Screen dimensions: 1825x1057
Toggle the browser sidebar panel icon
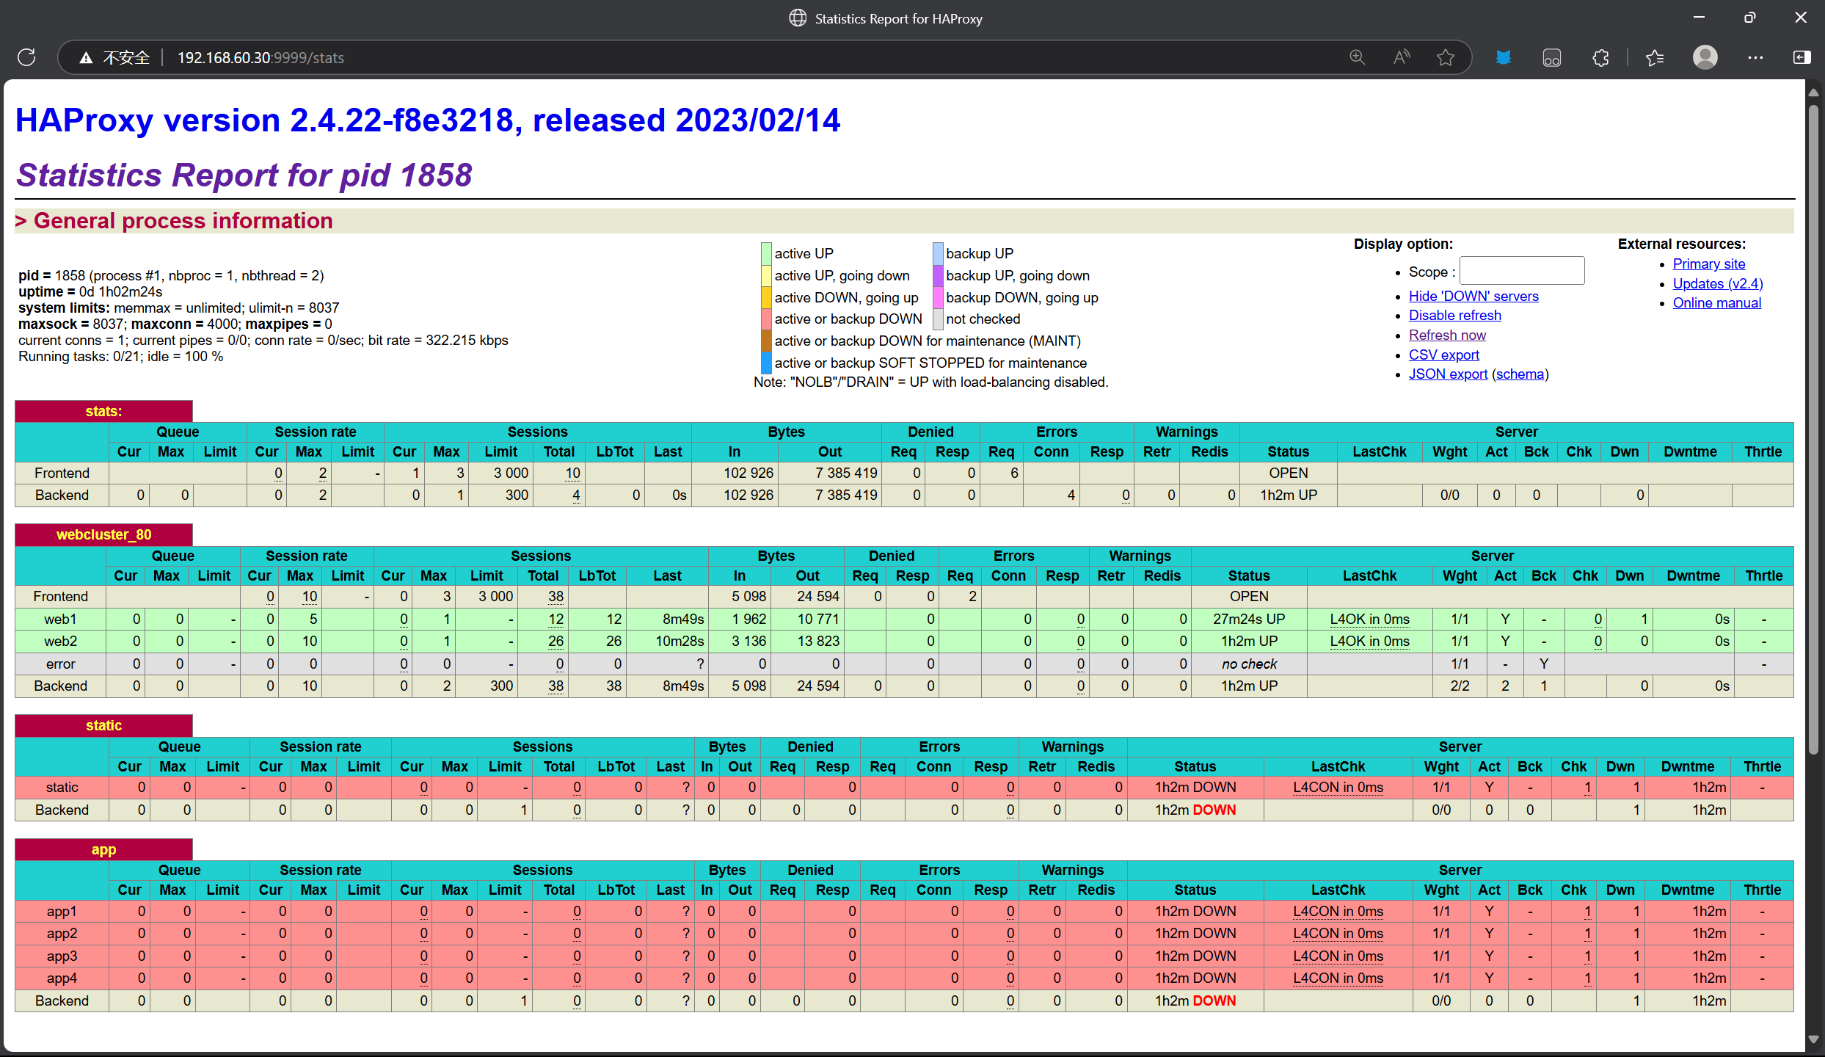point(1802,57)
